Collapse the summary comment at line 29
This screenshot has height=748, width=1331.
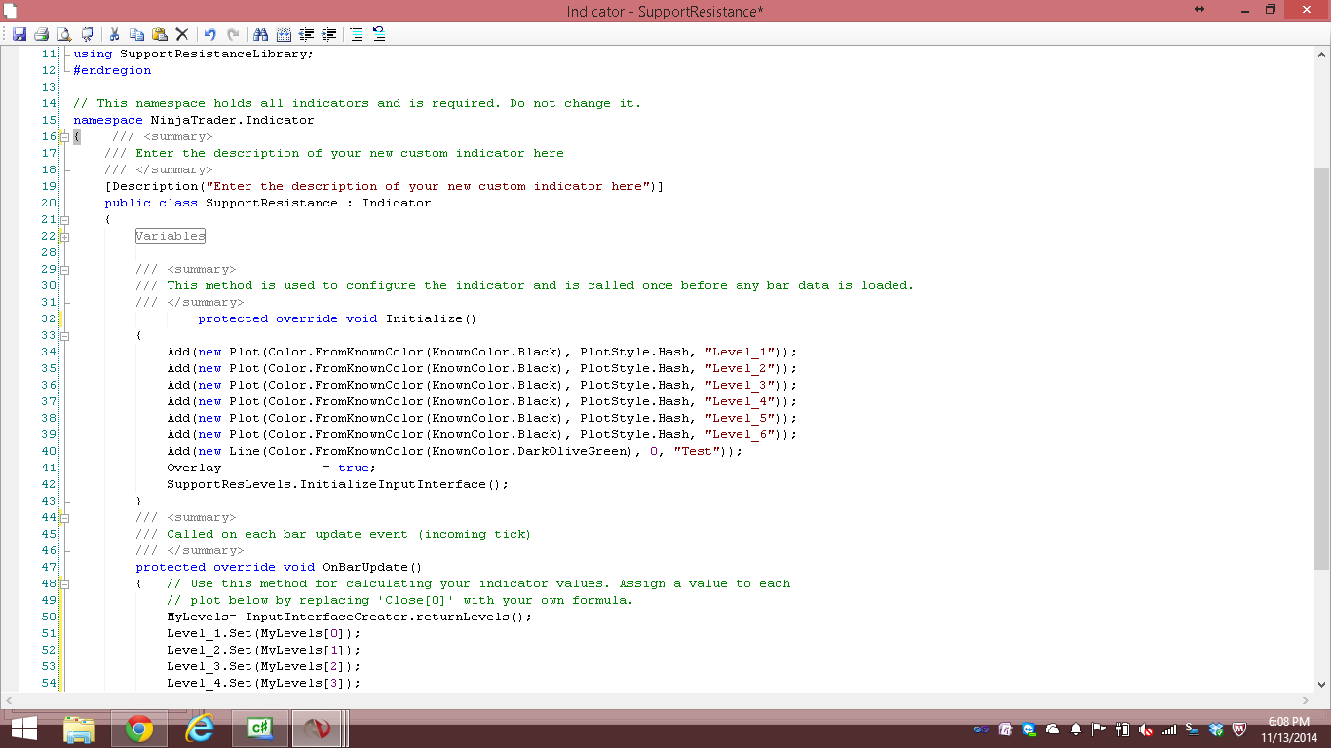(x=64, y=270)
